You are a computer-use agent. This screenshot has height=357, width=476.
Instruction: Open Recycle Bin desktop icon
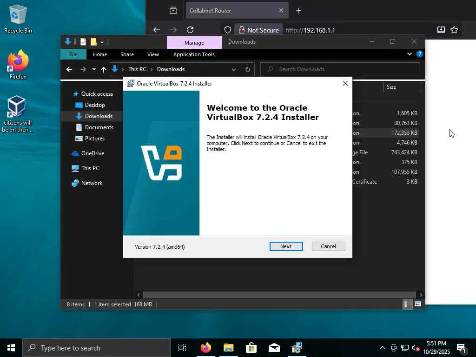(x=18, y=19)
